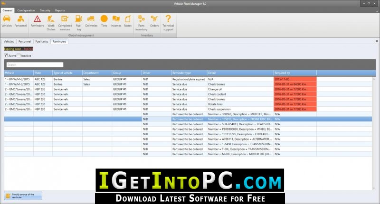Open the Deliveries icon
The width and height of the screenshot is (380, 204).
(x=91, y=21)
